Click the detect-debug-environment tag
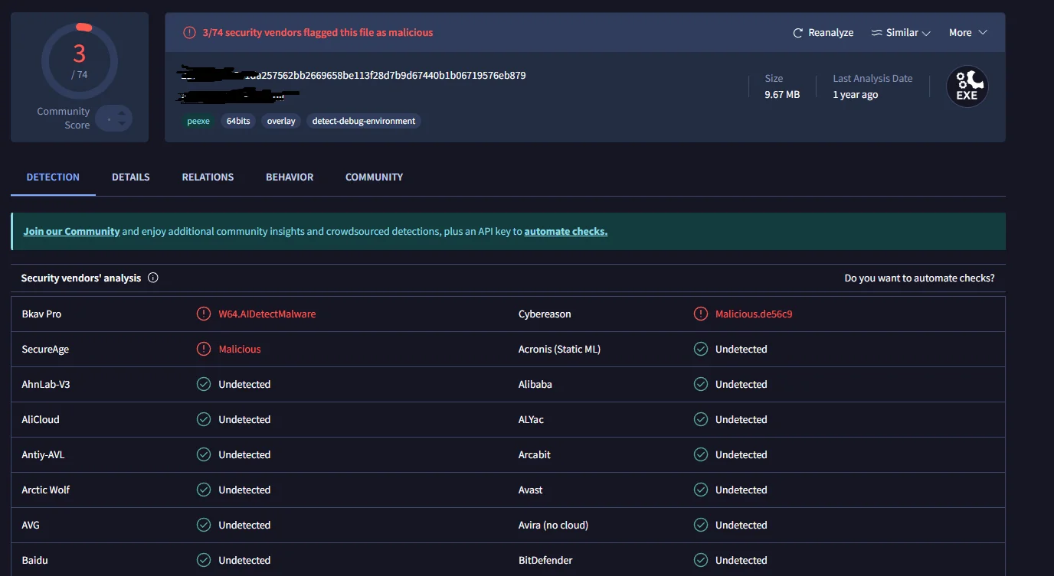Screen dimensions: 1054x576 pos(364,121)
